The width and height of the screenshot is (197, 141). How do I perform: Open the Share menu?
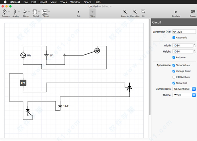(x=87, y=2)
